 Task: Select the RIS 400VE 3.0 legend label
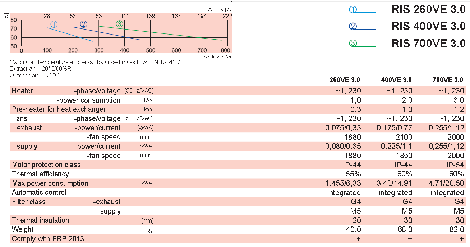pos(429,26)
